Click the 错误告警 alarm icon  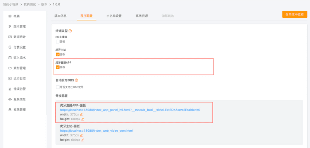[x=10, y=89]
